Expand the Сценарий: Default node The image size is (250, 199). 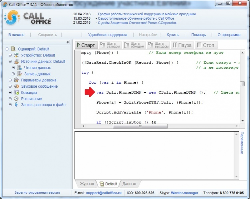point(7,49)
